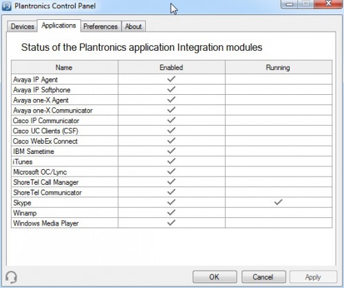Toggle Enabled checkmark for Avaya IP Agent

coord(171,79)
